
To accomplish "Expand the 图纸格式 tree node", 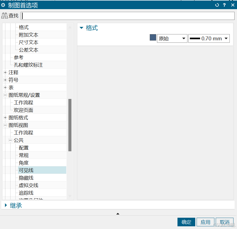I will 5,118.
